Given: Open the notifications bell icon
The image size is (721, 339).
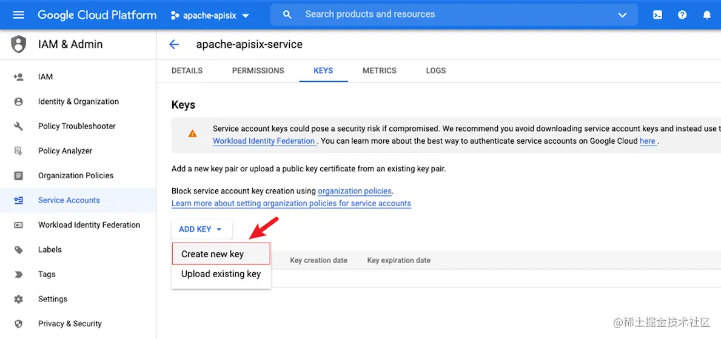Looking at the screenshot, I should pos(706,15).
